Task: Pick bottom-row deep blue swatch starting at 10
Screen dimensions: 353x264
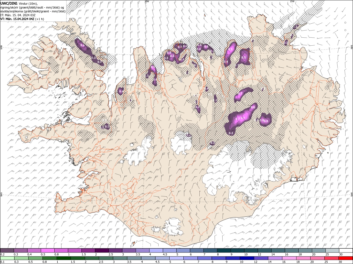Action: pyautogui.click(x=247, y=258)
